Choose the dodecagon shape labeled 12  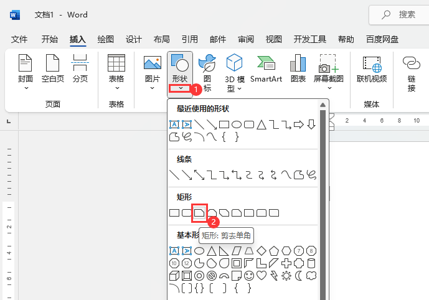coord(187,263)
